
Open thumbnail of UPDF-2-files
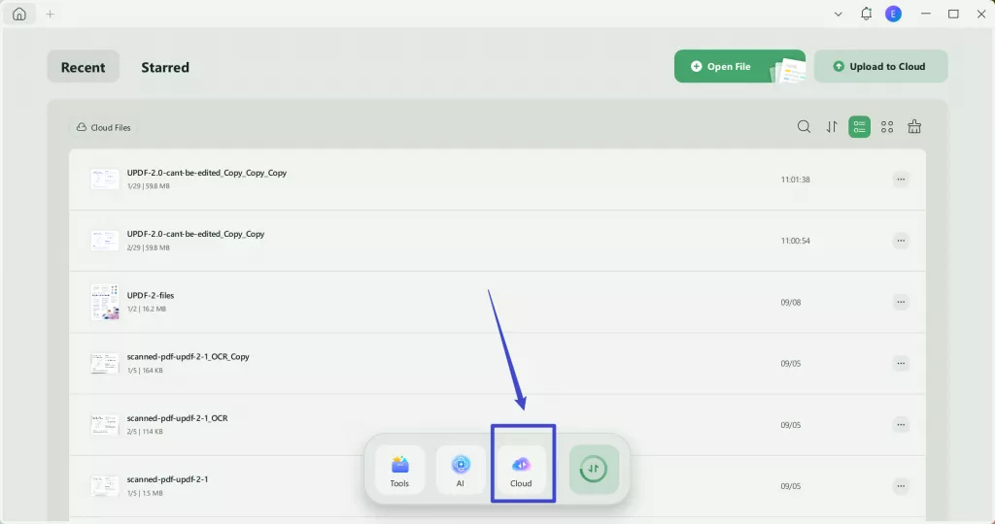(x=105, y=302)
